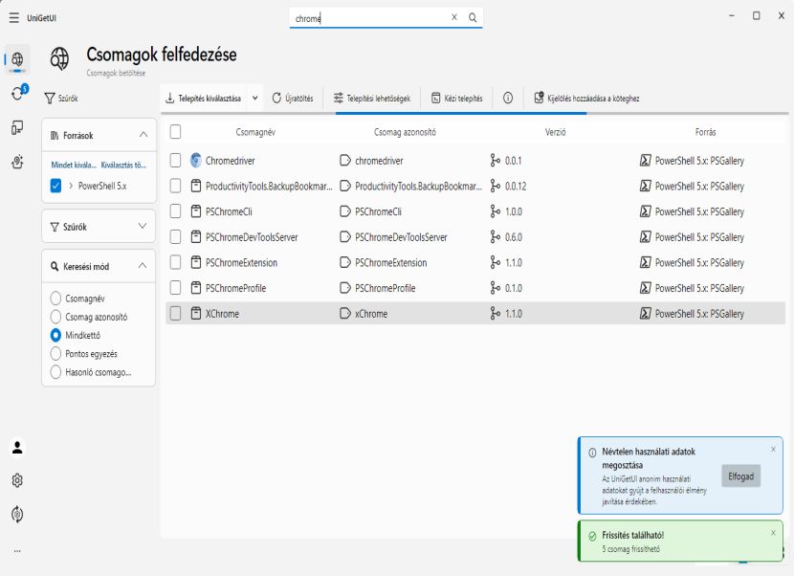Clear the search box with X icon
The width and height of the screenshot is (794, 576).
pyautogui.click(x=454, y=17)
